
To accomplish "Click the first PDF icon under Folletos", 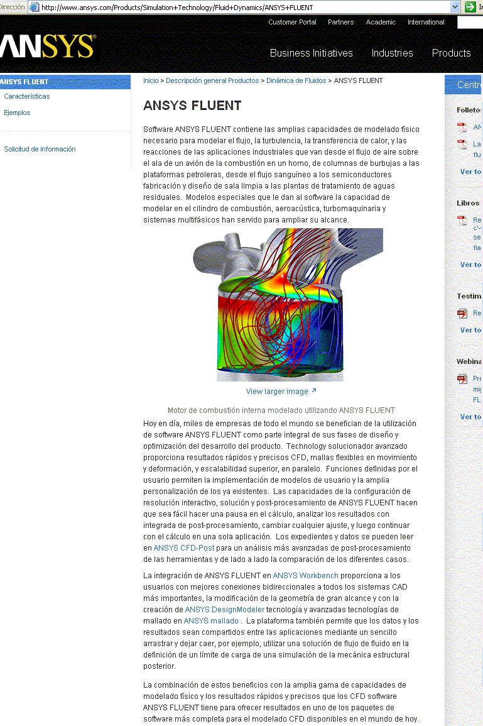I will pyautogui.click(x=462, y=128).
